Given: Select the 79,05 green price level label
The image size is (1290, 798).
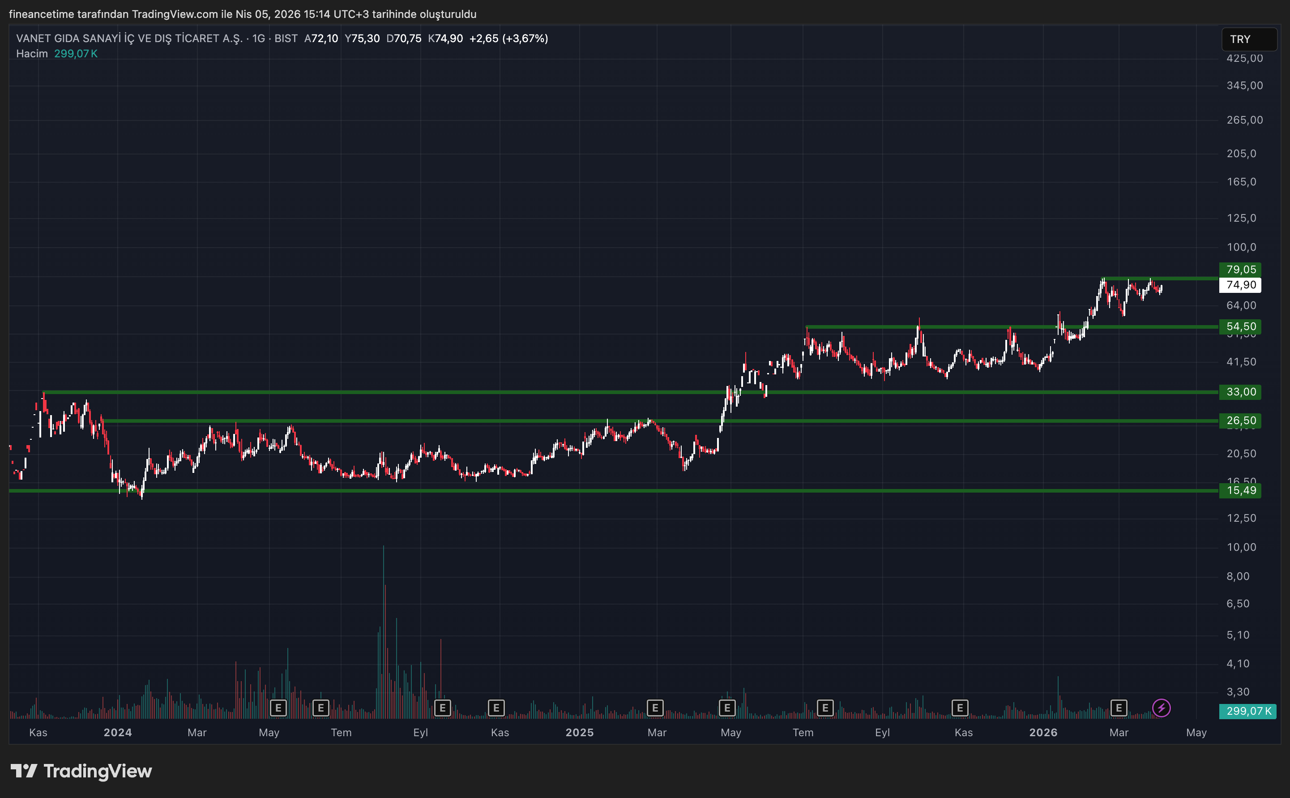Looking at the screenshot, I should [x=1240, y=270].
